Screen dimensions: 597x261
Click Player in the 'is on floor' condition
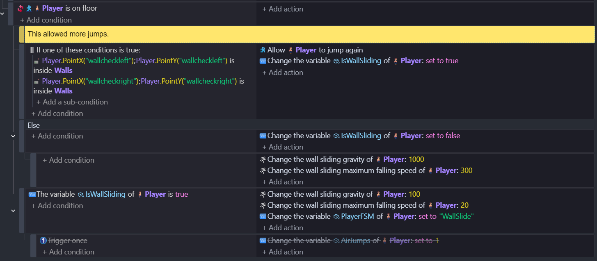click(x=53, y=8)
